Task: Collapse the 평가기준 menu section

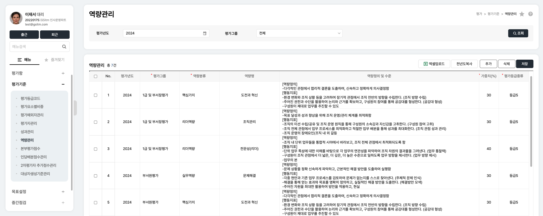Action: pyautogui.click(x=63, y=84)
